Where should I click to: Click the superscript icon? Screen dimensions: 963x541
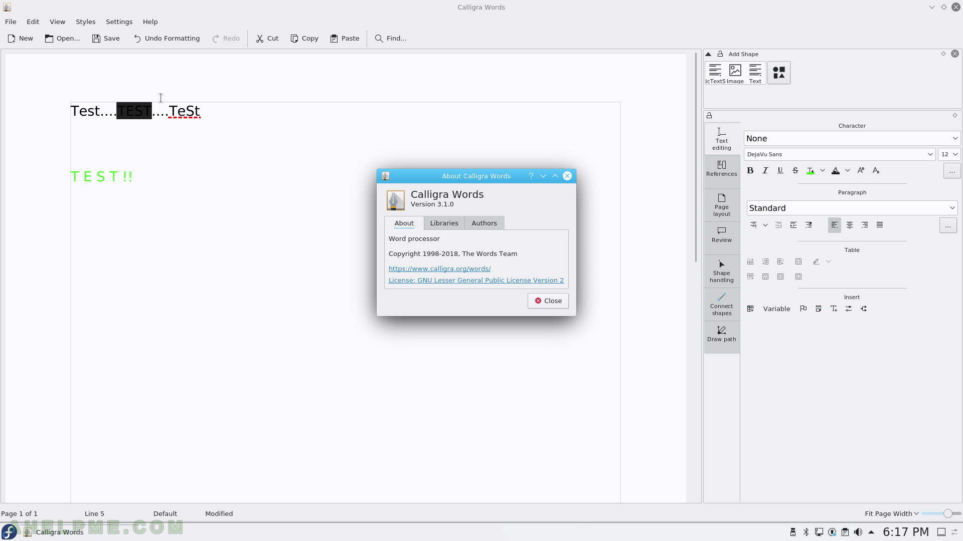point(861,170)
